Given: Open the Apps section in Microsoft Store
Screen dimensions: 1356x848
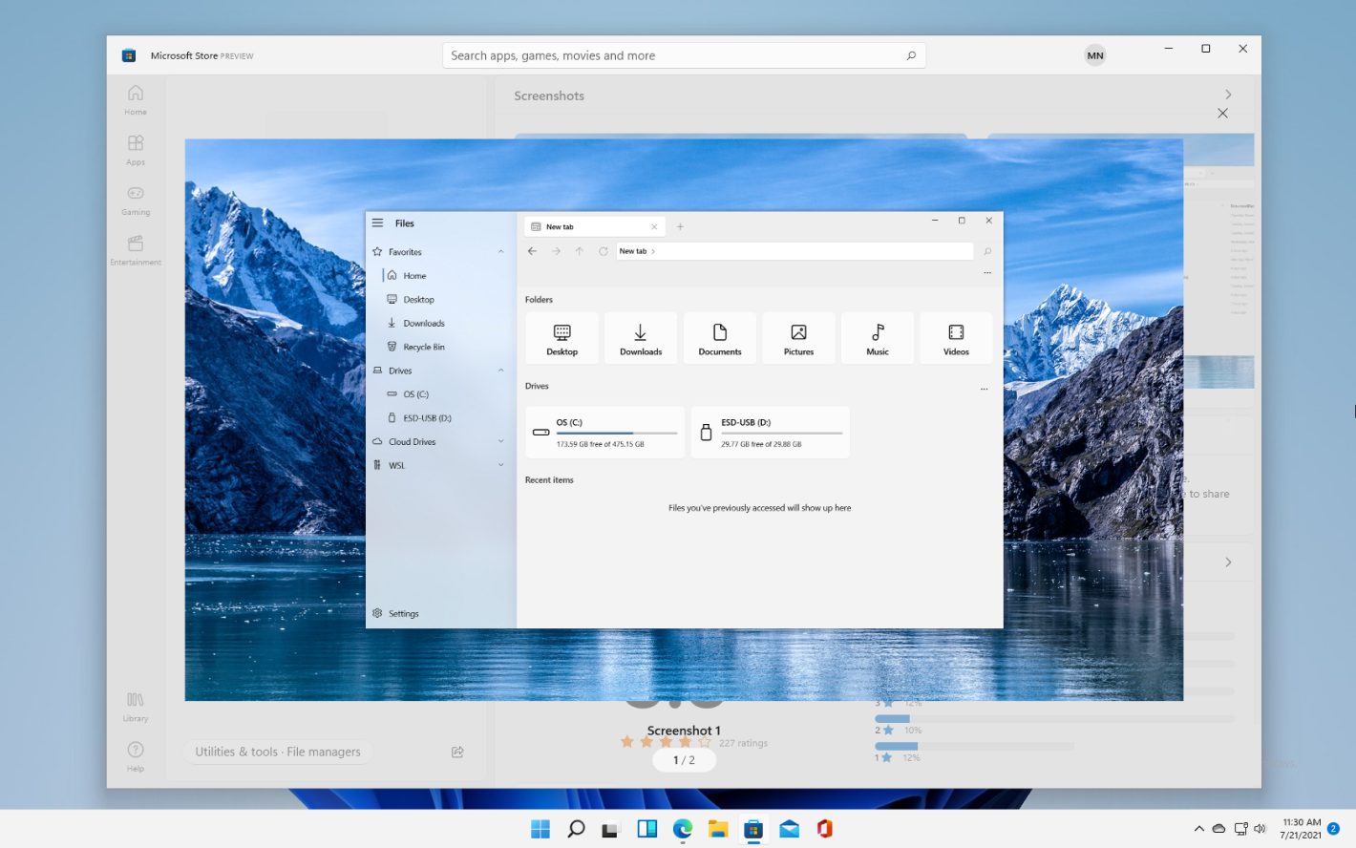Looking at the screenshot, I should point(135,151).
